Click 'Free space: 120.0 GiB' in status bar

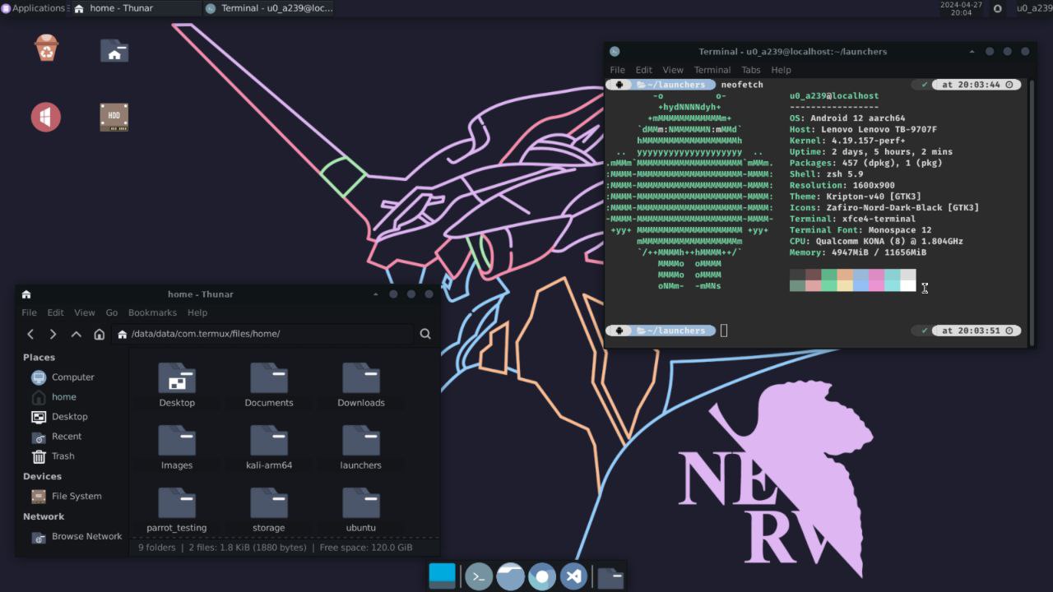(x=366, y=548)
